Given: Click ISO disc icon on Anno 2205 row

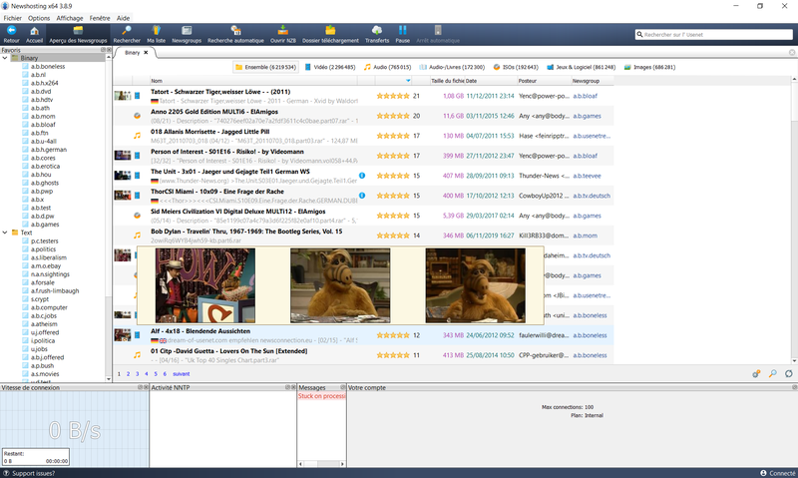Looking at the screenshot, I should click(137, 116).
